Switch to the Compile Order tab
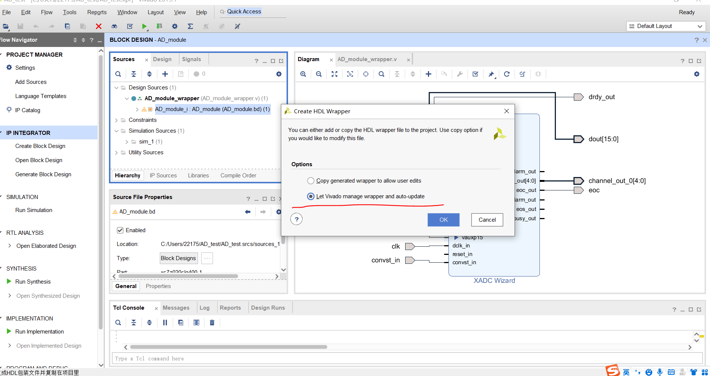Viewport: 710px width, 376px height. tap(238, 176)
